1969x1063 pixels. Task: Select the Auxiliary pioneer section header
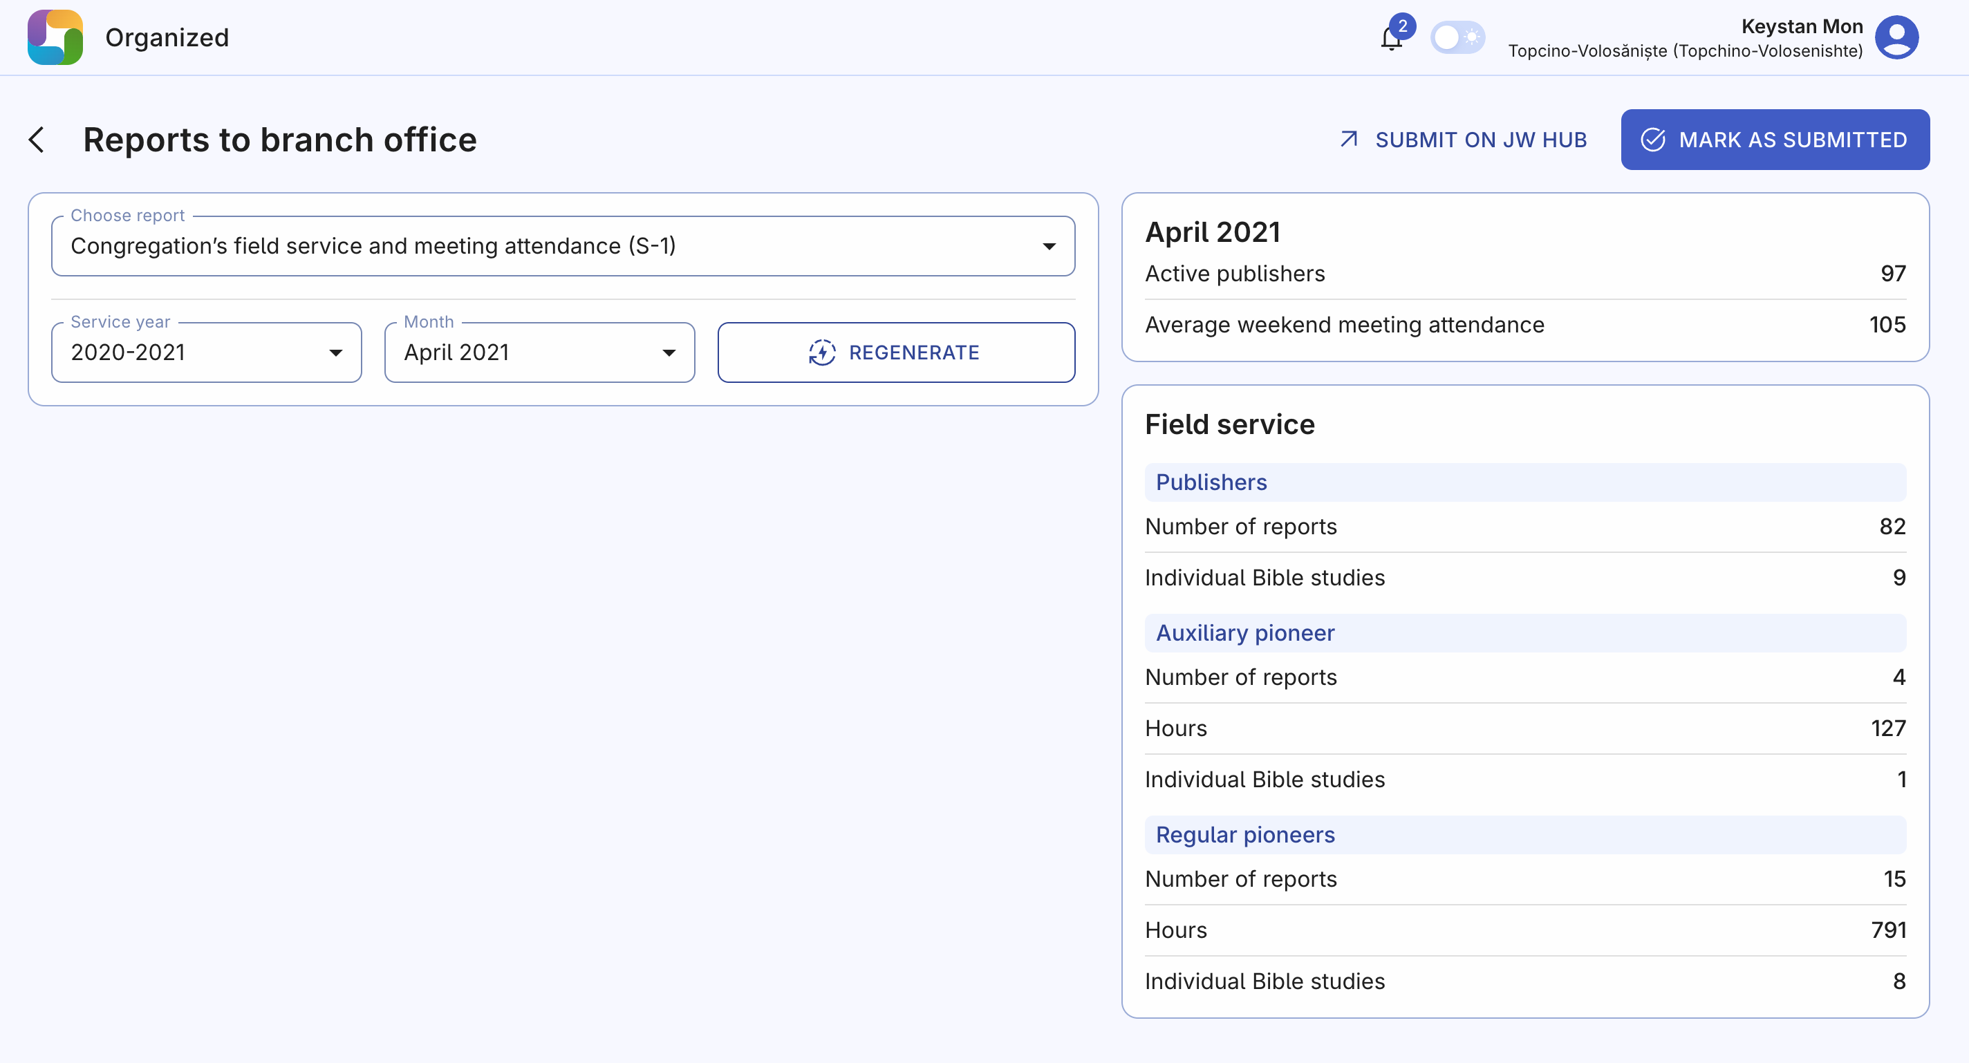click(x=1245, y=633)
